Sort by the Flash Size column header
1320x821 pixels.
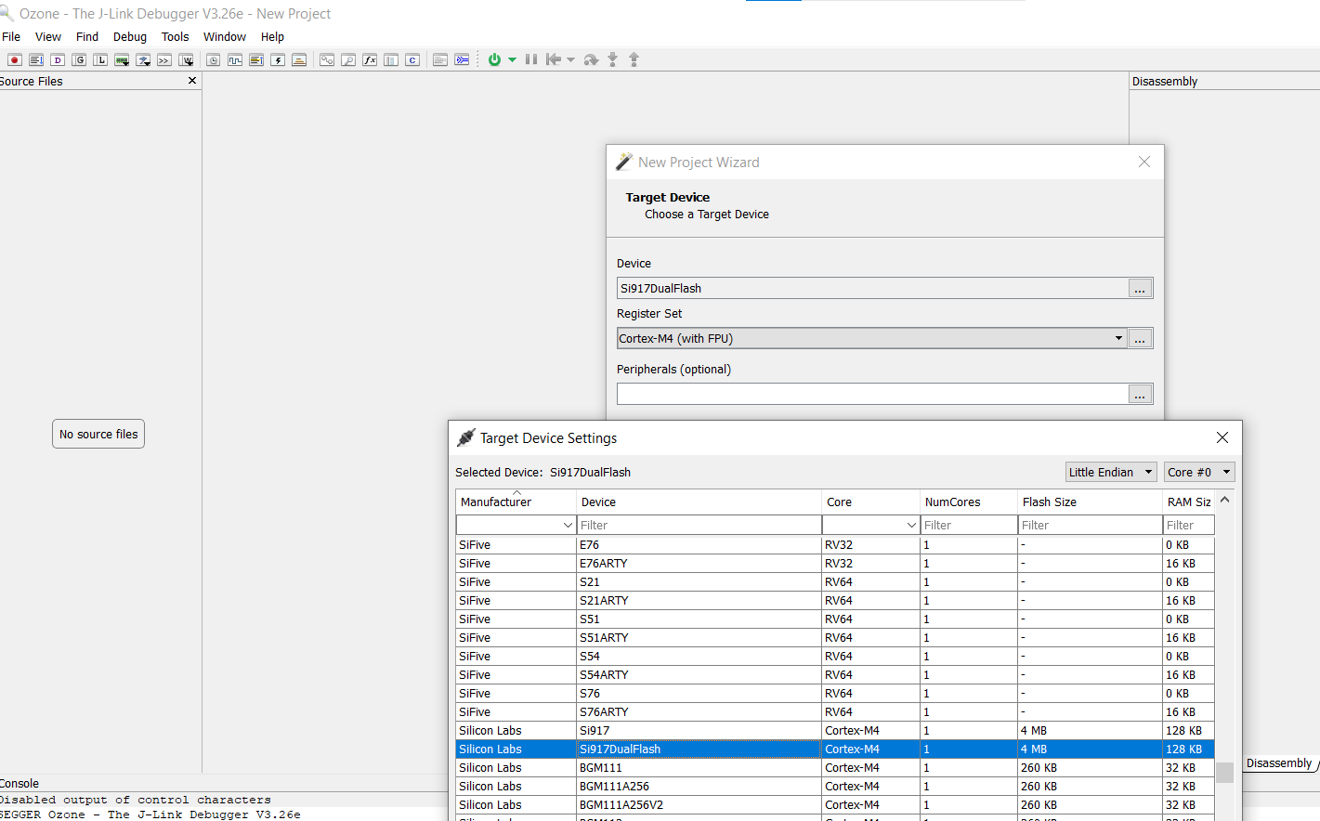(1090, 502)
